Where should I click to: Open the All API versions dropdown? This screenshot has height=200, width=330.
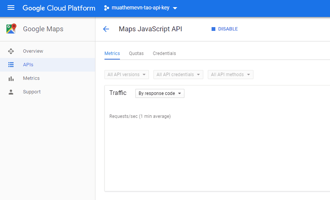pyautogui.click(x=127, y=75)
